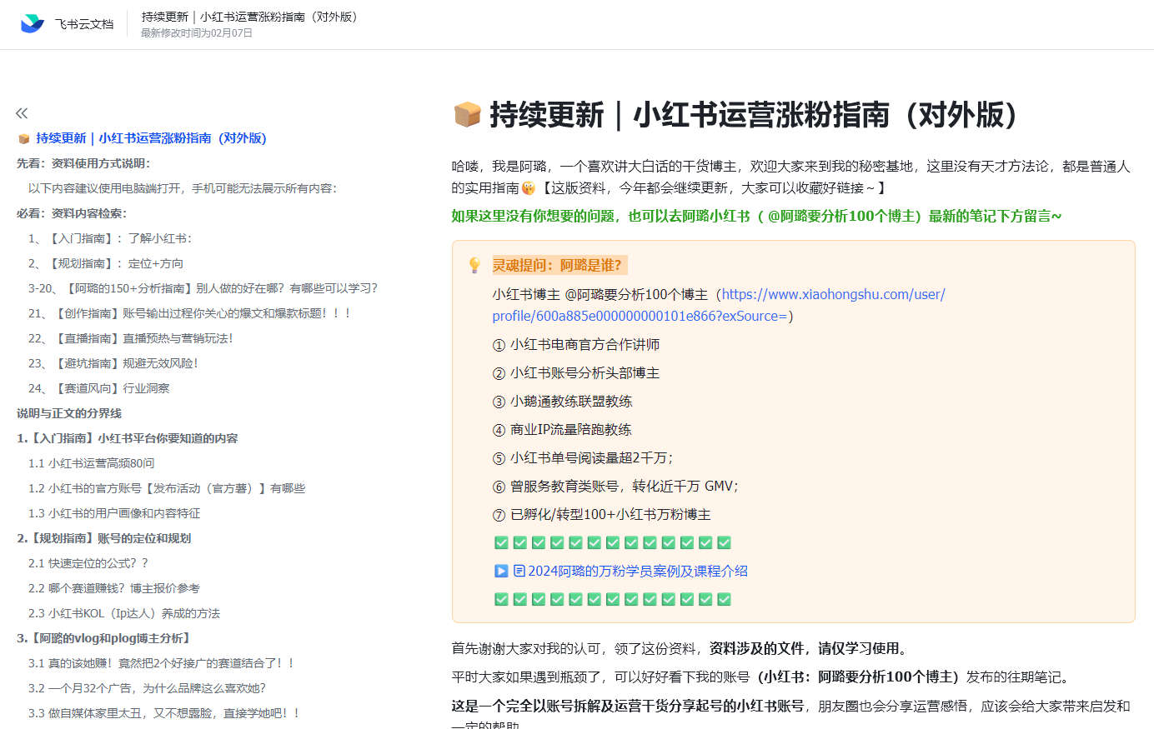The height and width of the screenshot is (729, 1154).
Task: Jump to 2.【规划指南】账号的定位和规划 section
Action: click(104, 538)
